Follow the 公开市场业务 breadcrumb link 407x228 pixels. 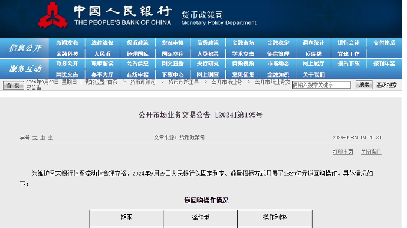(227, 82)
